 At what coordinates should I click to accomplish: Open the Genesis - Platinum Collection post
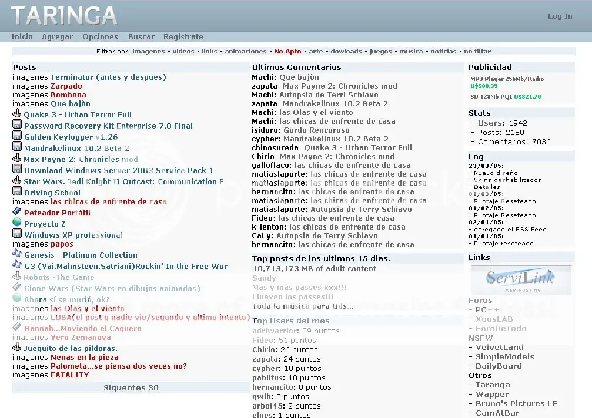(x=81, y=255)
